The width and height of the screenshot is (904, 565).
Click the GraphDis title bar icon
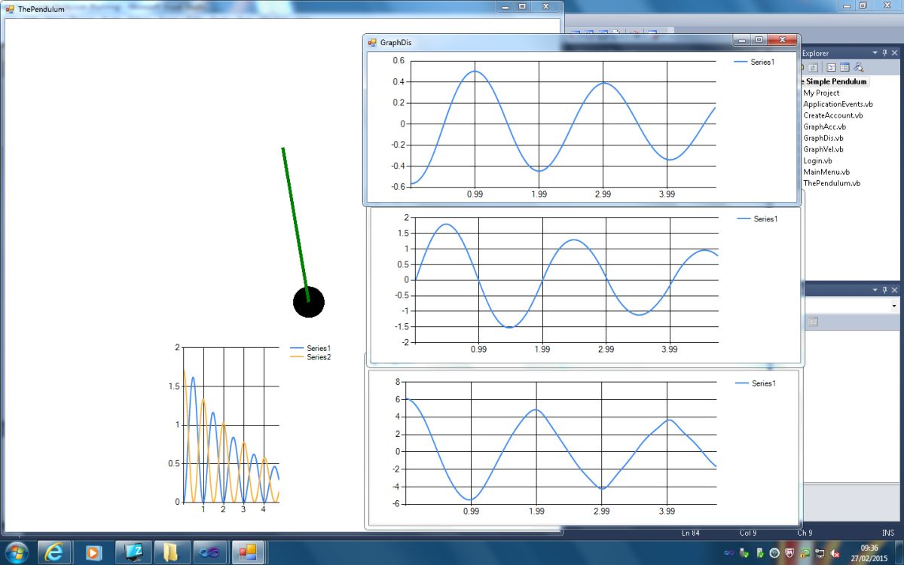372,42
